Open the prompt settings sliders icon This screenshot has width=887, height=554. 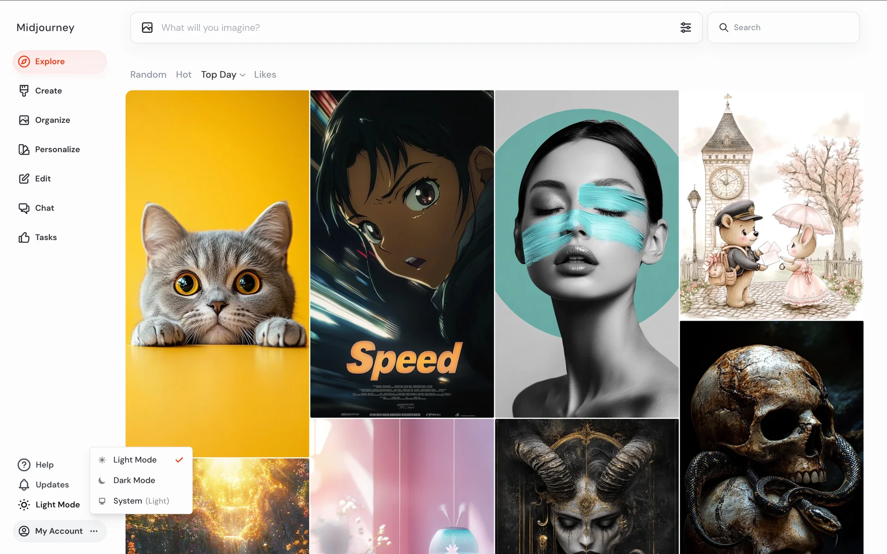tap(686, 28)
